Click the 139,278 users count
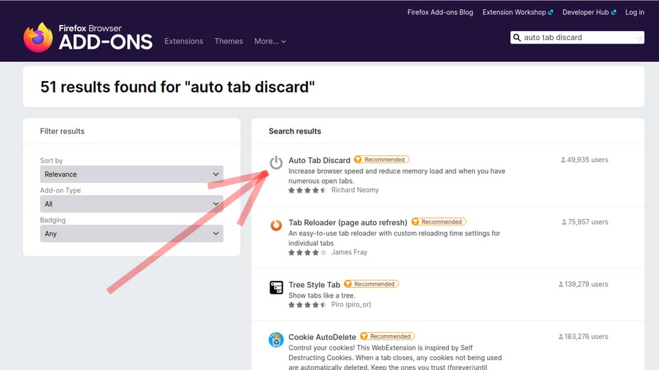 (583, 284)
